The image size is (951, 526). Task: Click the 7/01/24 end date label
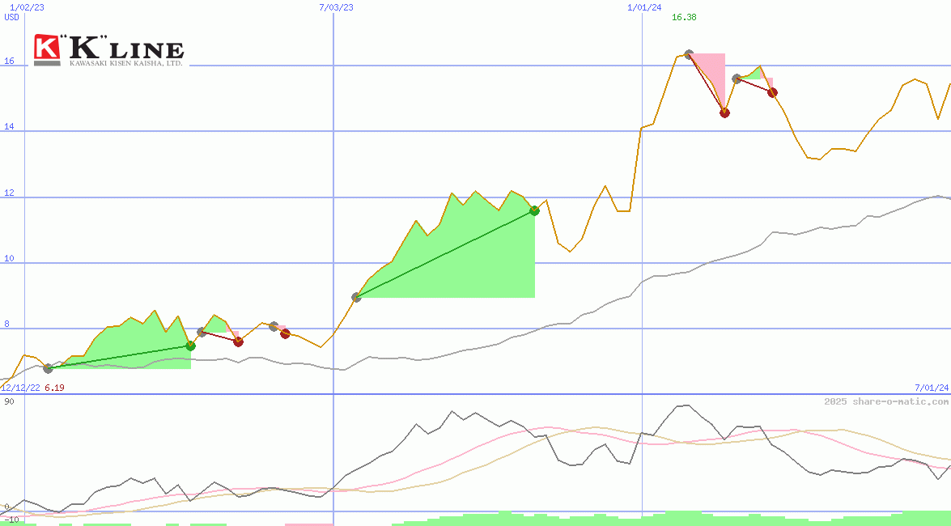point(931,388)
